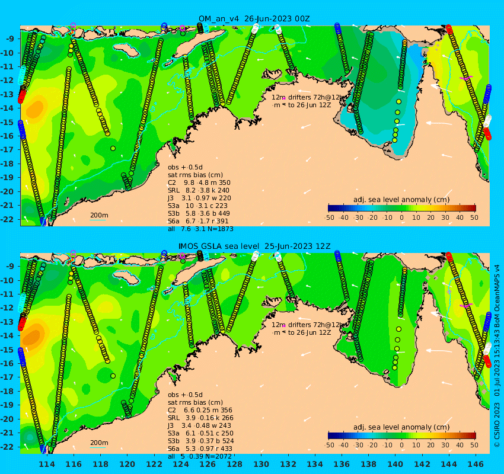
Task: Click the "200m" isobath legend in top panel
Action: pos(98,216)
